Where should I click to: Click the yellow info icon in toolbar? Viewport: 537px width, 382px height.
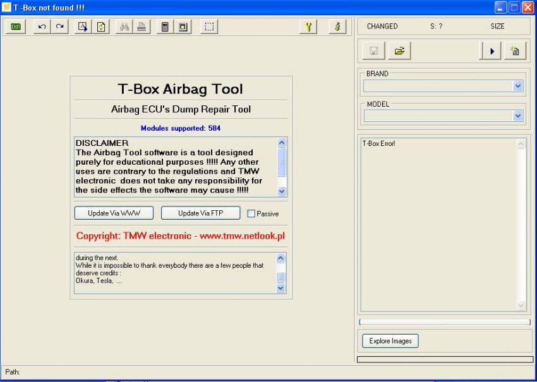click(x=337, y=27)
